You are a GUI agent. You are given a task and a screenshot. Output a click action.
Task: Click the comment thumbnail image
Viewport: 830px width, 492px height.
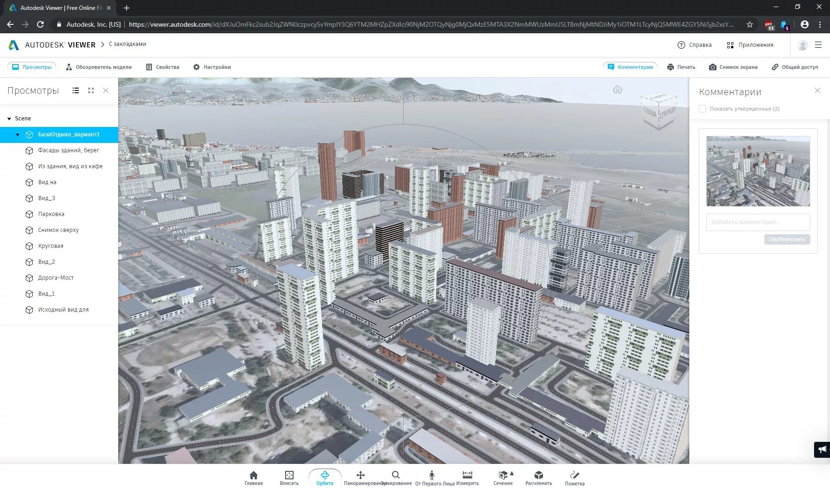click(x=758, y=171)
